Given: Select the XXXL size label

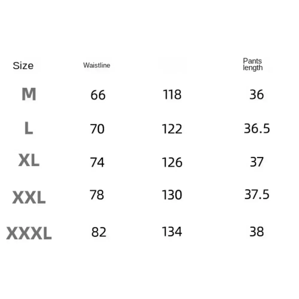Looking at the screenshot, I should pyautogui.click(x=29, y=233).
